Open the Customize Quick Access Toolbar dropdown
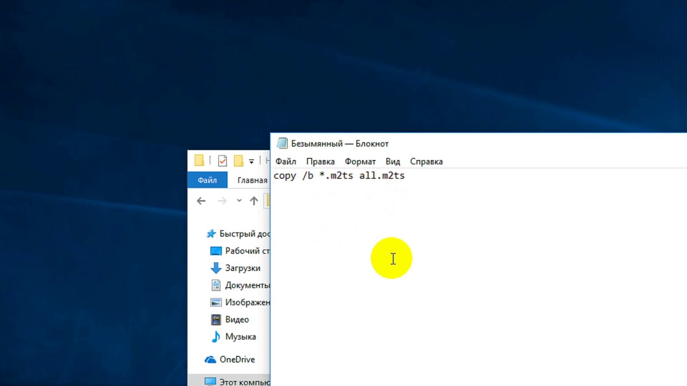This screenshot has width=687, height=386. 251,161
